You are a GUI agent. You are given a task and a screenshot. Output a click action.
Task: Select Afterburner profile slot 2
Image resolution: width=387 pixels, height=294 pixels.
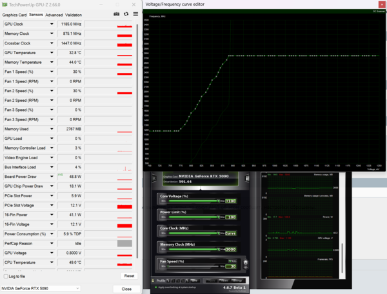click(173, 280)
